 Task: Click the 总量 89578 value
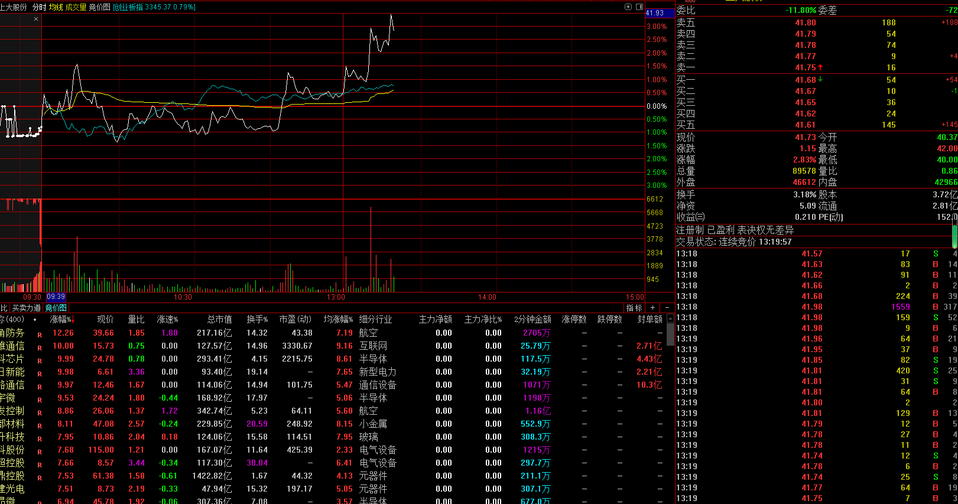click(x=804, y=171)
